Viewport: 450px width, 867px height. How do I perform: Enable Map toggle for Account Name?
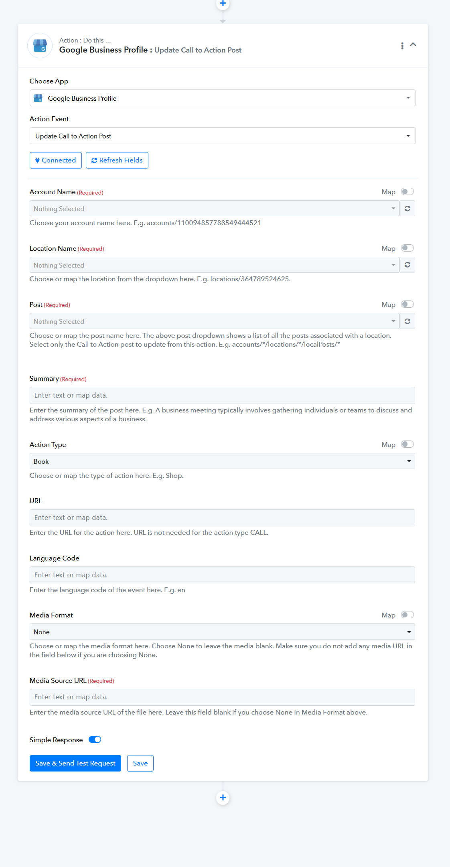(407, 192)
